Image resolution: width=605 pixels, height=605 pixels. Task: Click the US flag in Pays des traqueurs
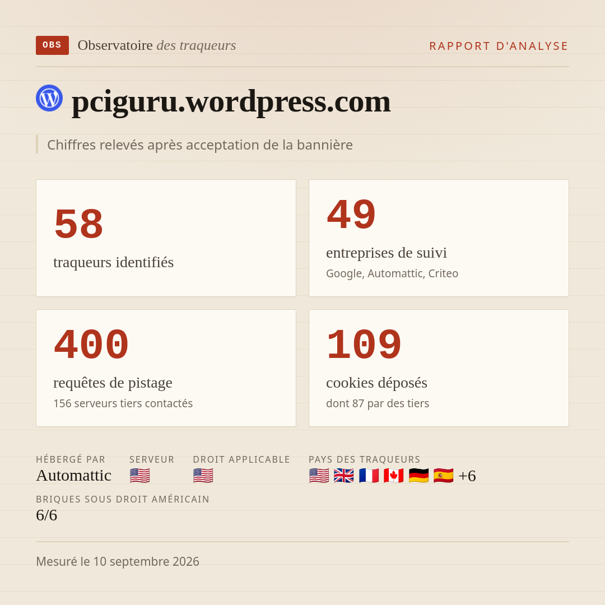tap(319, 476)
